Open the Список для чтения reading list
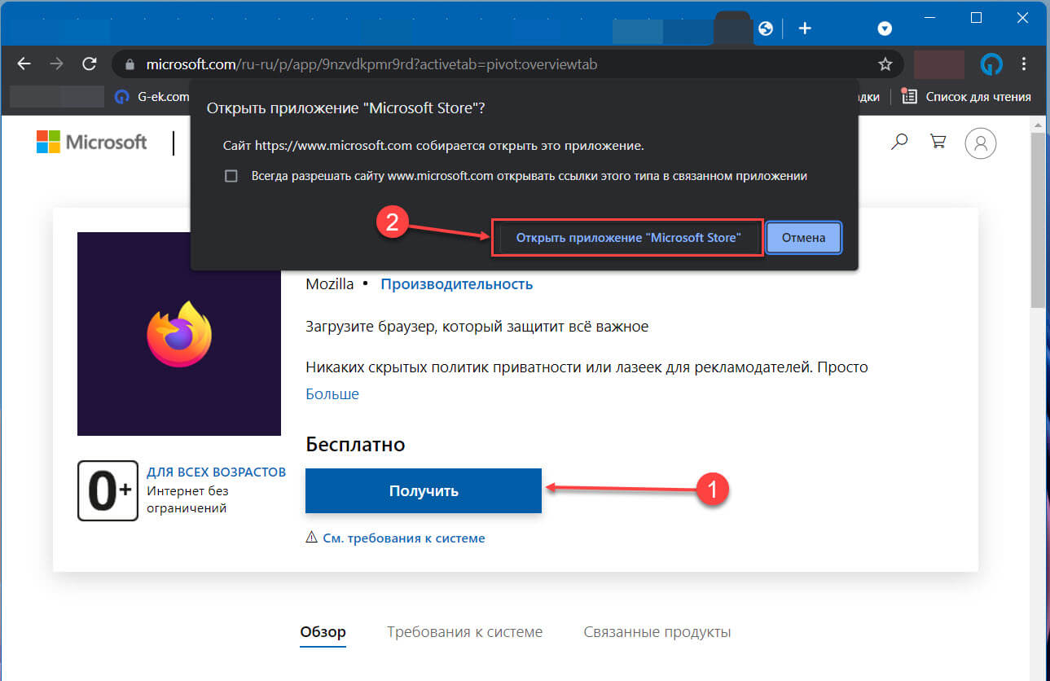 pyautogui.click(x=967, y=96)
